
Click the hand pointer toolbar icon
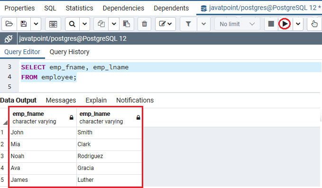[314, 24]
